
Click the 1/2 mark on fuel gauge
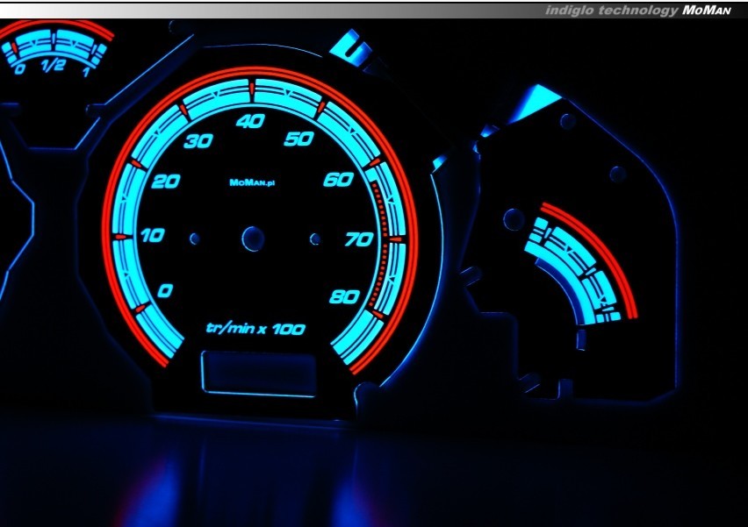[53, 67]
